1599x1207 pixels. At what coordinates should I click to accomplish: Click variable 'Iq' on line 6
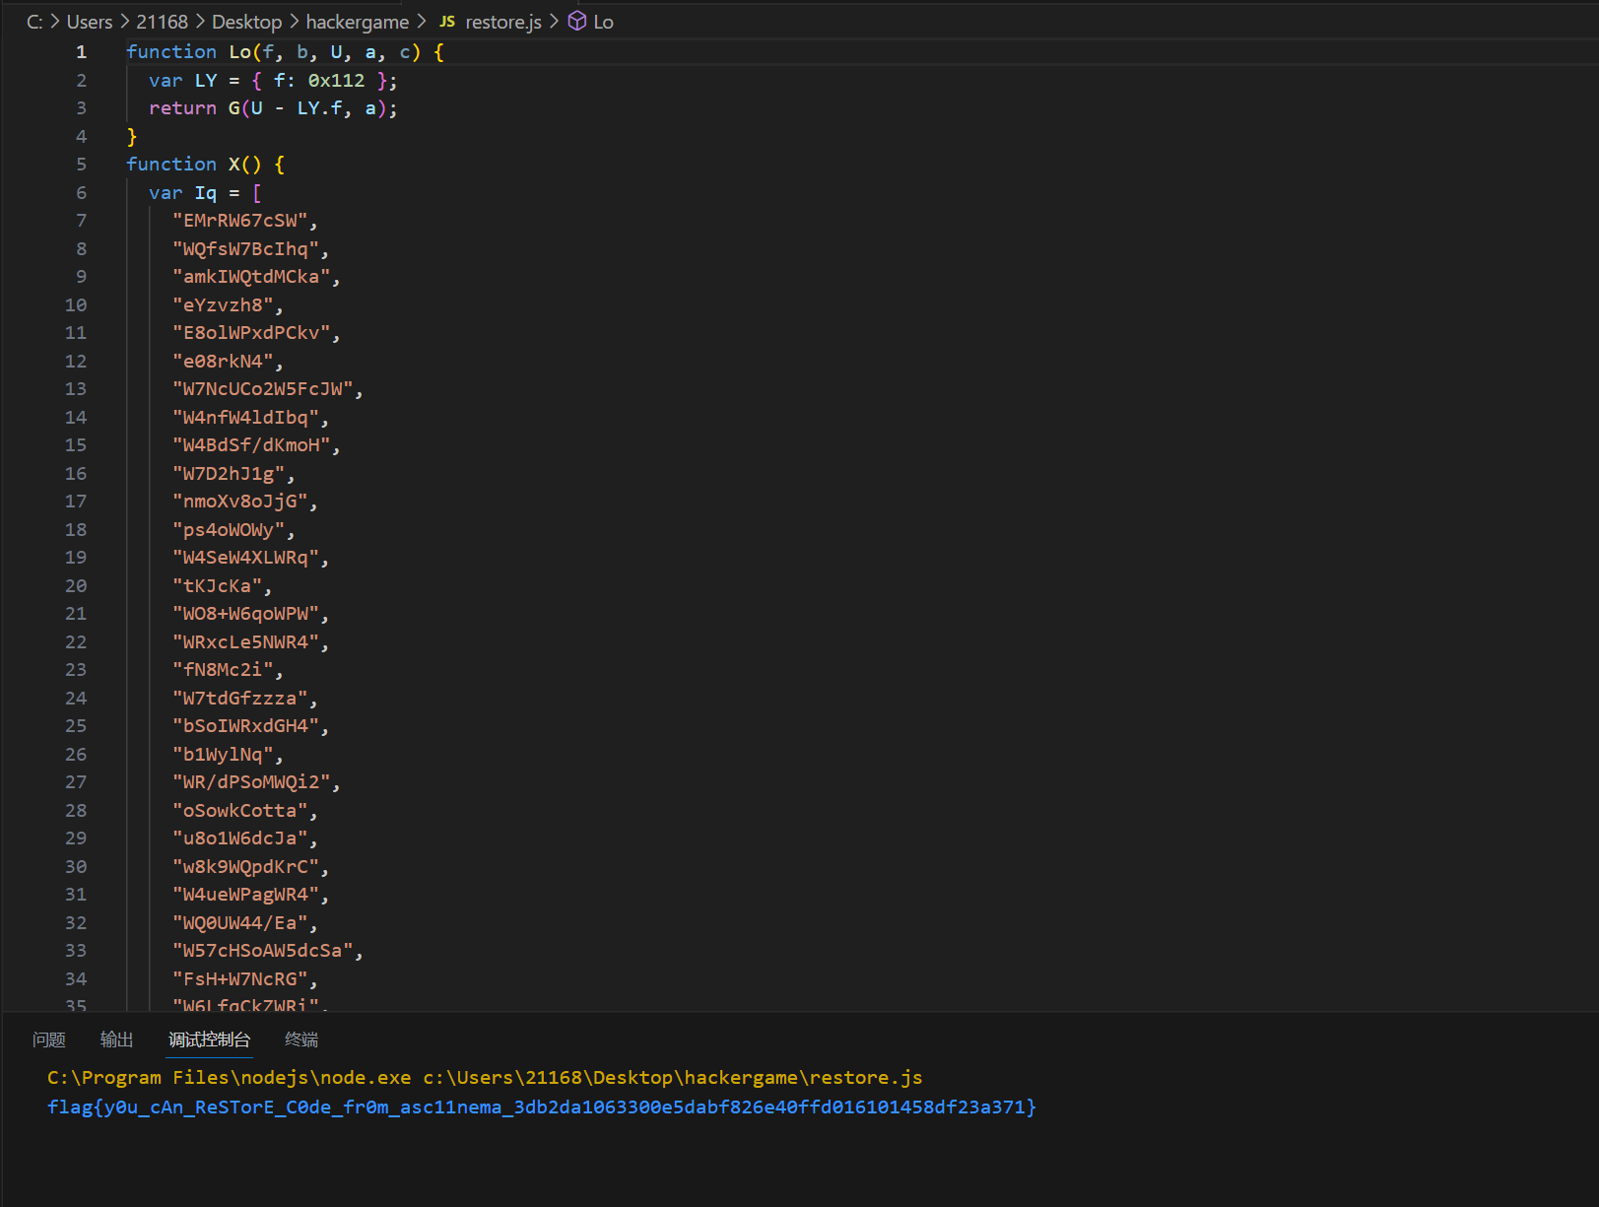pos(205,193)
